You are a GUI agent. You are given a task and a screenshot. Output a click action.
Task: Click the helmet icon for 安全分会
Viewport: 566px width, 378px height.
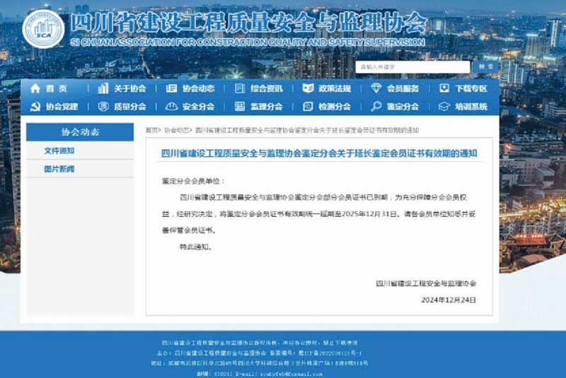tap(171, 107)
